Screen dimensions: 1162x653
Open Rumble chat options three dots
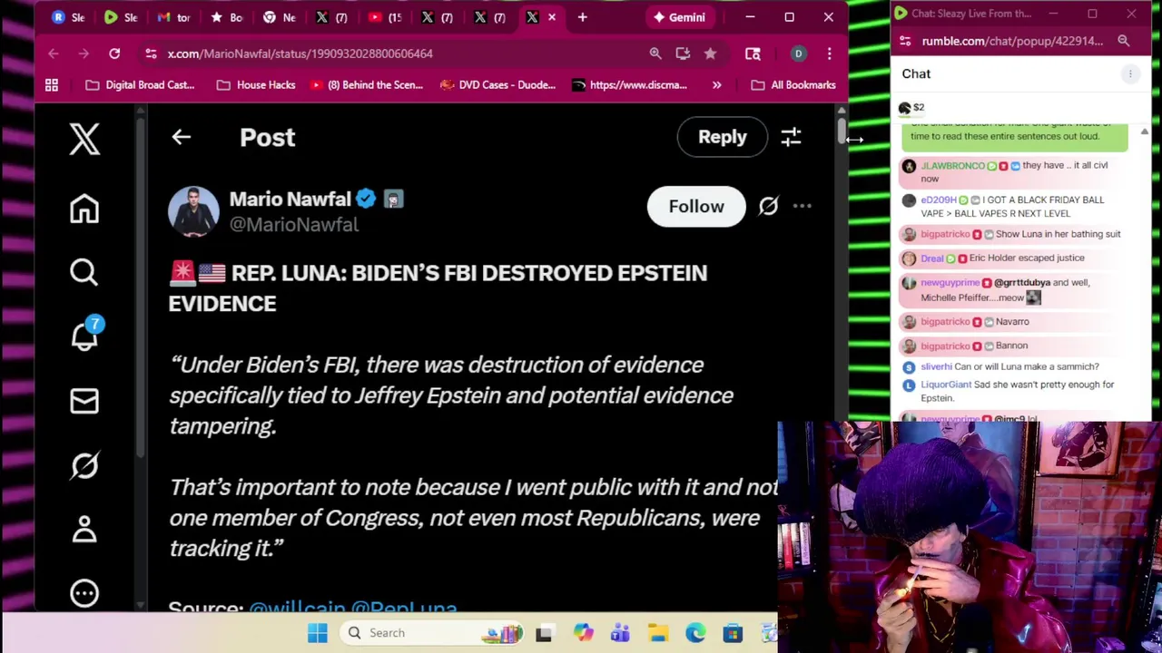pyautogui.click(x=1130, y=73)
